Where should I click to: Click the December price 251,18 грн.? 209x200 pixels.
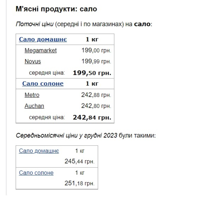(80, 184)
